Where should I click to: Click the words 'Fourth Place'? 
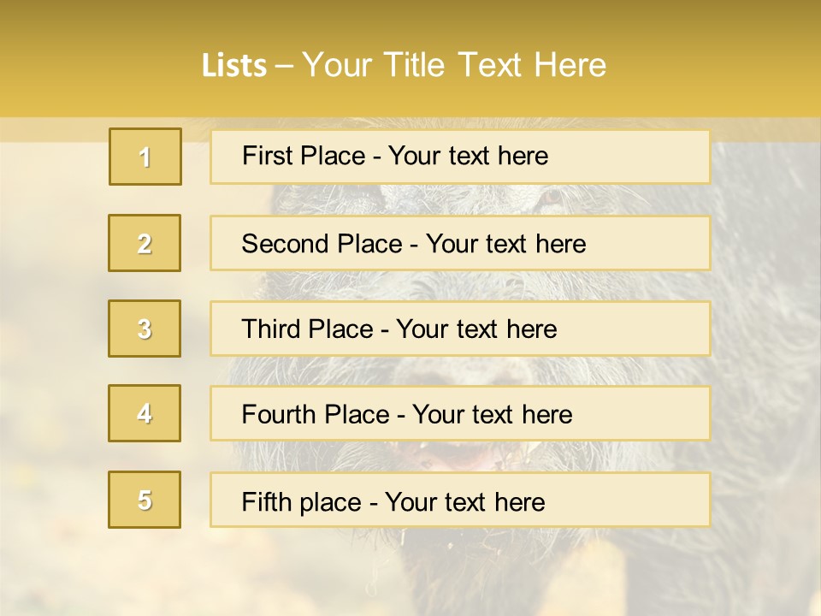(x=315, y=415)
